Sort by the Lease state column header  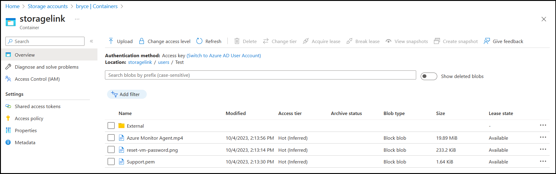pyautogui.click(x=501, y=113)
